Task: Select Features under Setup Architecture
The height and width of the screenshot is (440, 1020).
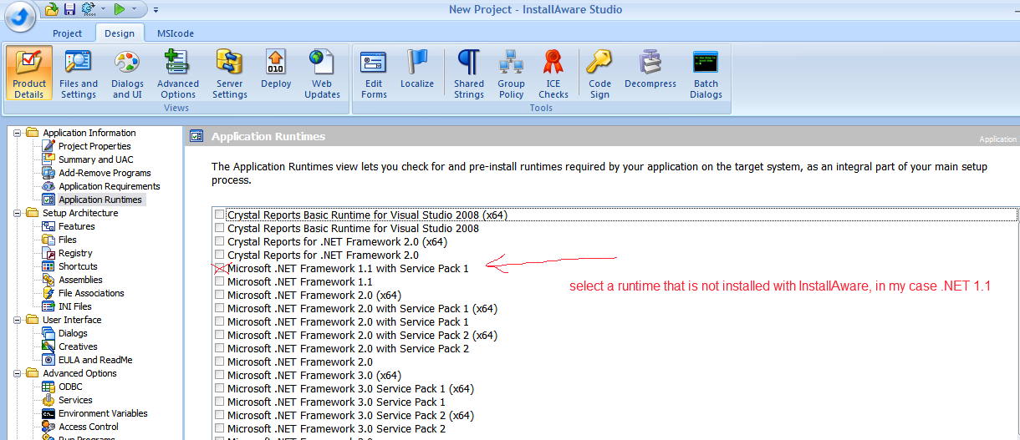Action: coord(76,226)
